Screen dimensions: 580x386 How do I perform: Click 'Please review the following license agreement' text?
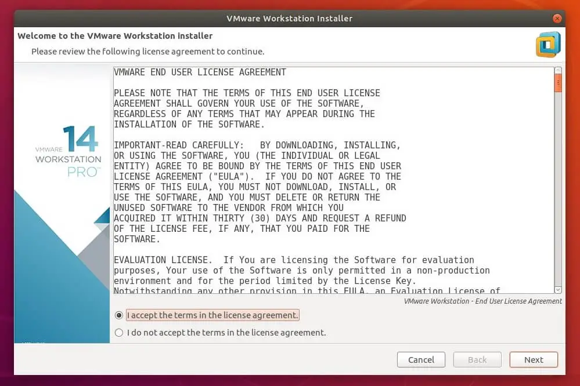coord(147,52)
